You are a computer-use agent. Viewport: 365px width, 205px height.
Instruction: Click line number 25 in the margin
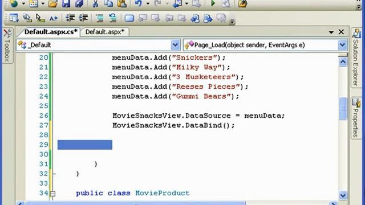(43, 106)
